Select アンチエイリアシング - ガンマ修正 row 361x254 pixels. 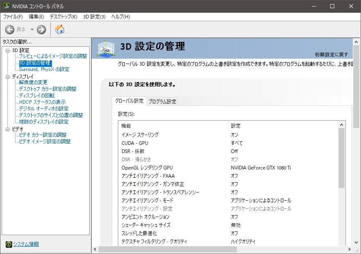(228, 184)
